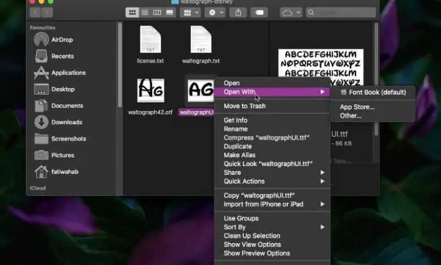
Task: Choose Show View Options
Action: point(272,245)
